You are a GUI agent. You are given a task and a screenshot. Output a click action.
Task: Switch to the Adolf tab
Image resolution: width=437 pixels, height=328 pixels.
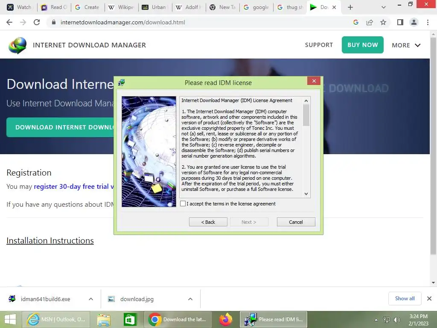[x=189, y=7]
